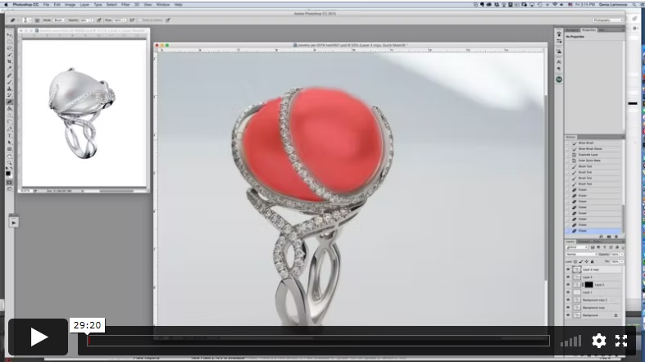
Task: Select the Quick Selection tool
Action: (10, 55)
